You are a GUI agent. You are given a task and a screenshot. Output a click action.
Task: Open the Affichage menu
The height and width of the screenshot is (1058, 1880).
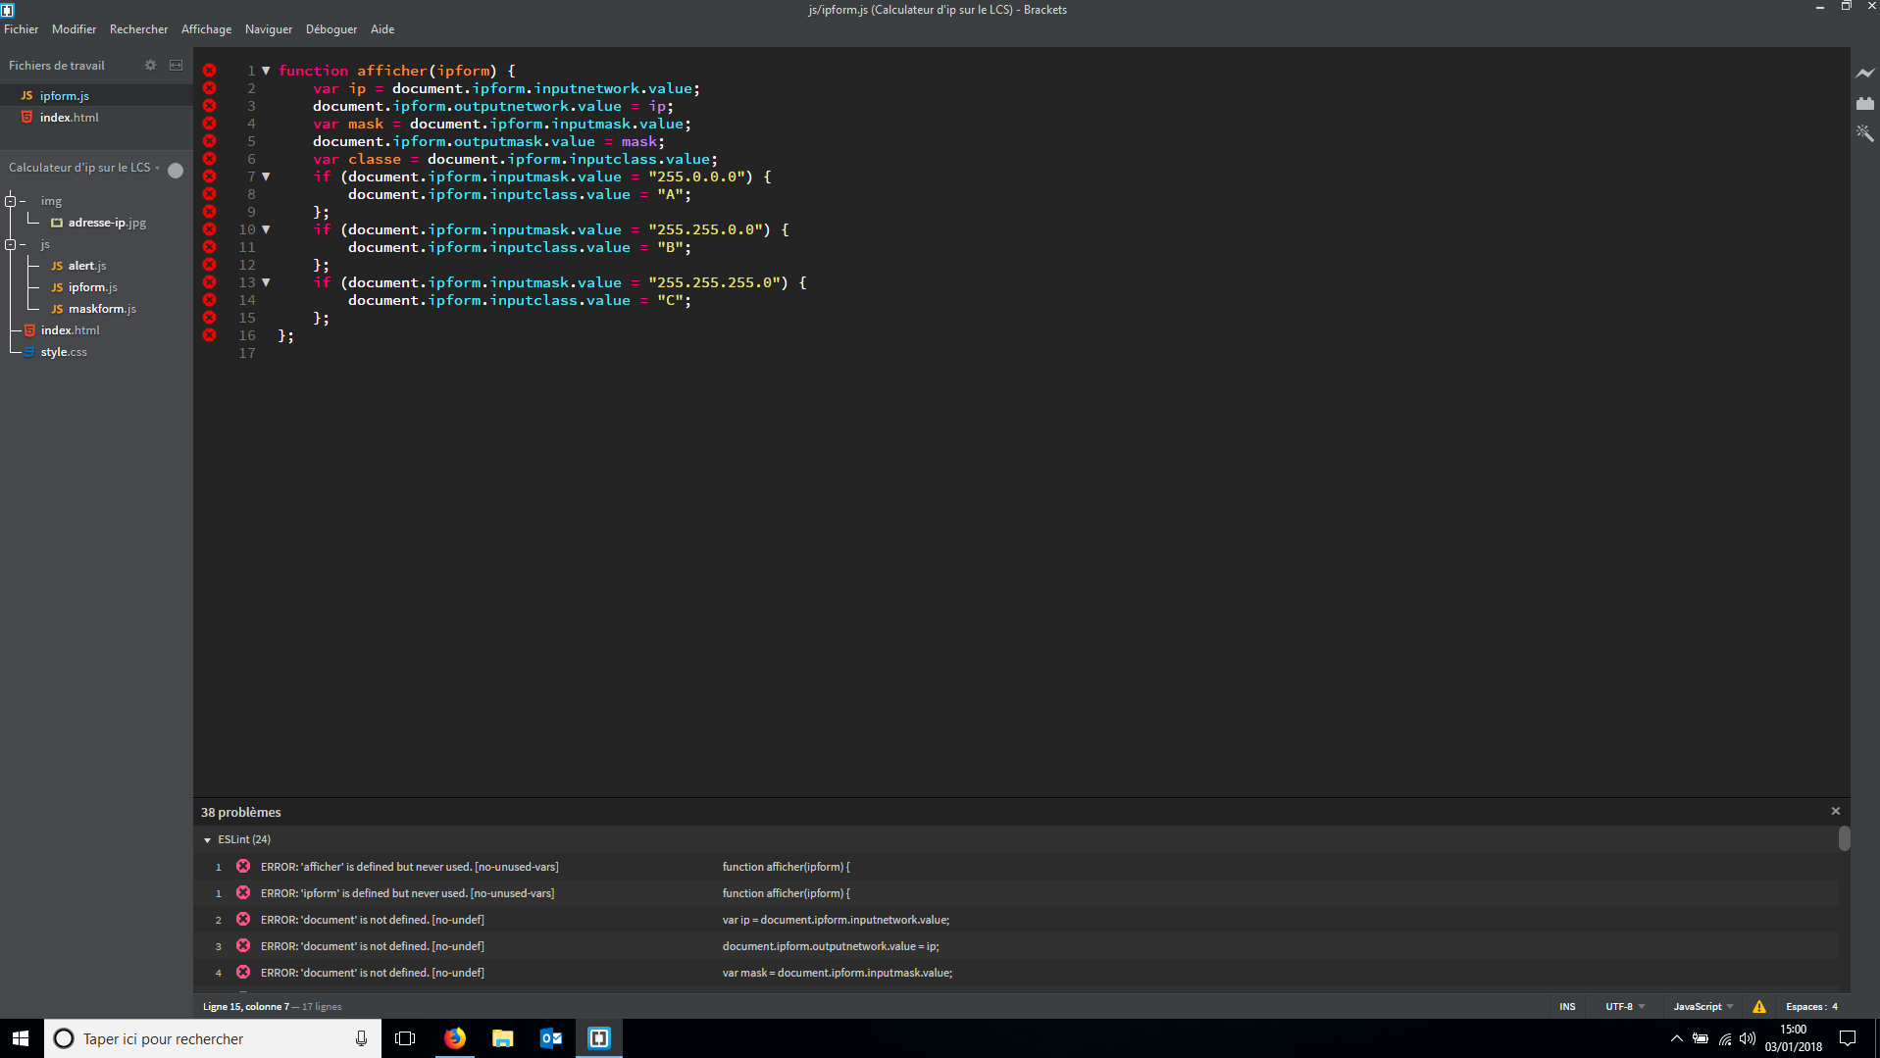click(x=206, y=29)
